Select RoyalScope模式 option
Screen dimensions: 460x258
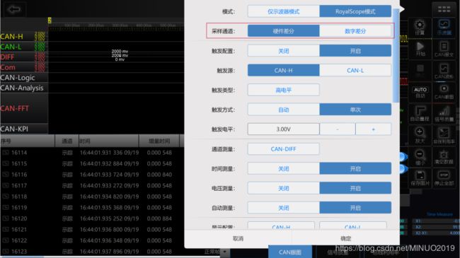pos(355,11)
